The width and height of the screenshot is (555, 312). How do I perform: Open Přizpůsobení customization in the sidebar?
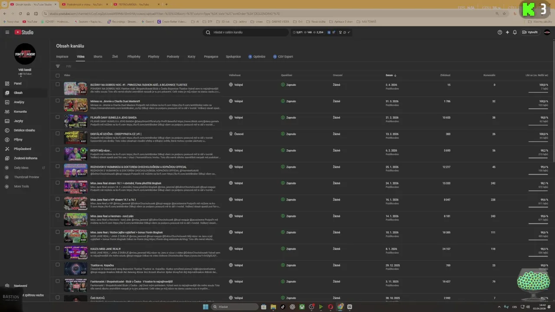pyautogui.click(x=23, y=149)
